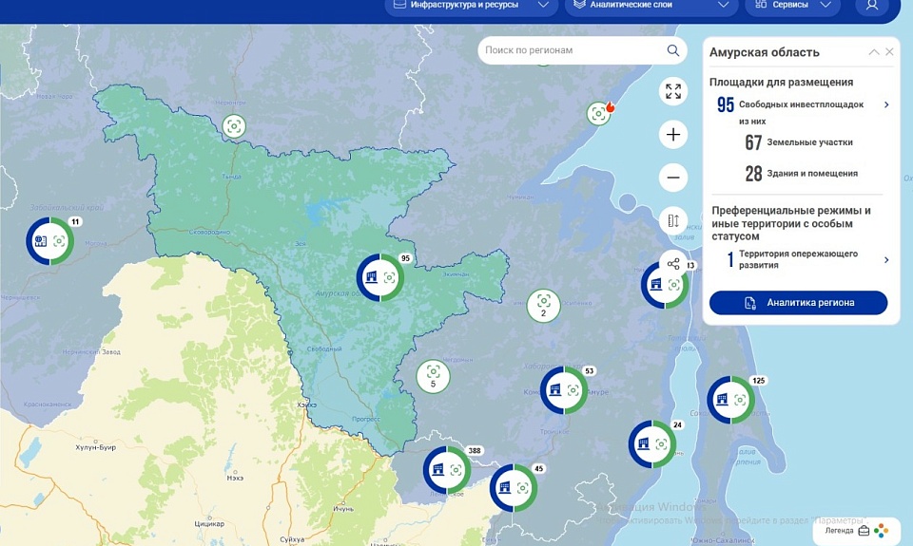The height and width of the screenshot is (546, 913).
Task: Open the 'Свободных инвестплощадок' list
Action: pyautogui.click(x=886, y=104)
